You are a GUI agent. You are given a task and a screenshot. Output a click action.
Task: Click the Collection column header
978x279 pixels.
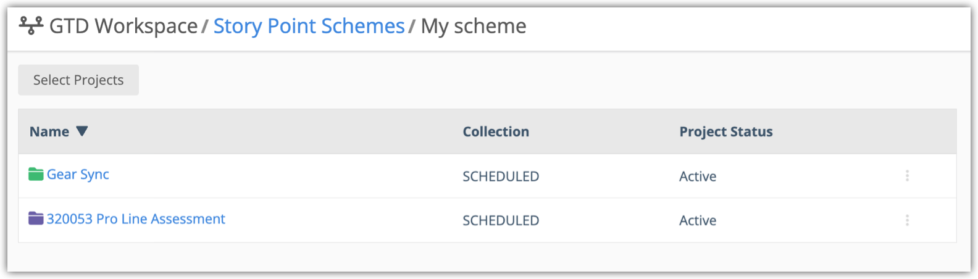[496, 131]
